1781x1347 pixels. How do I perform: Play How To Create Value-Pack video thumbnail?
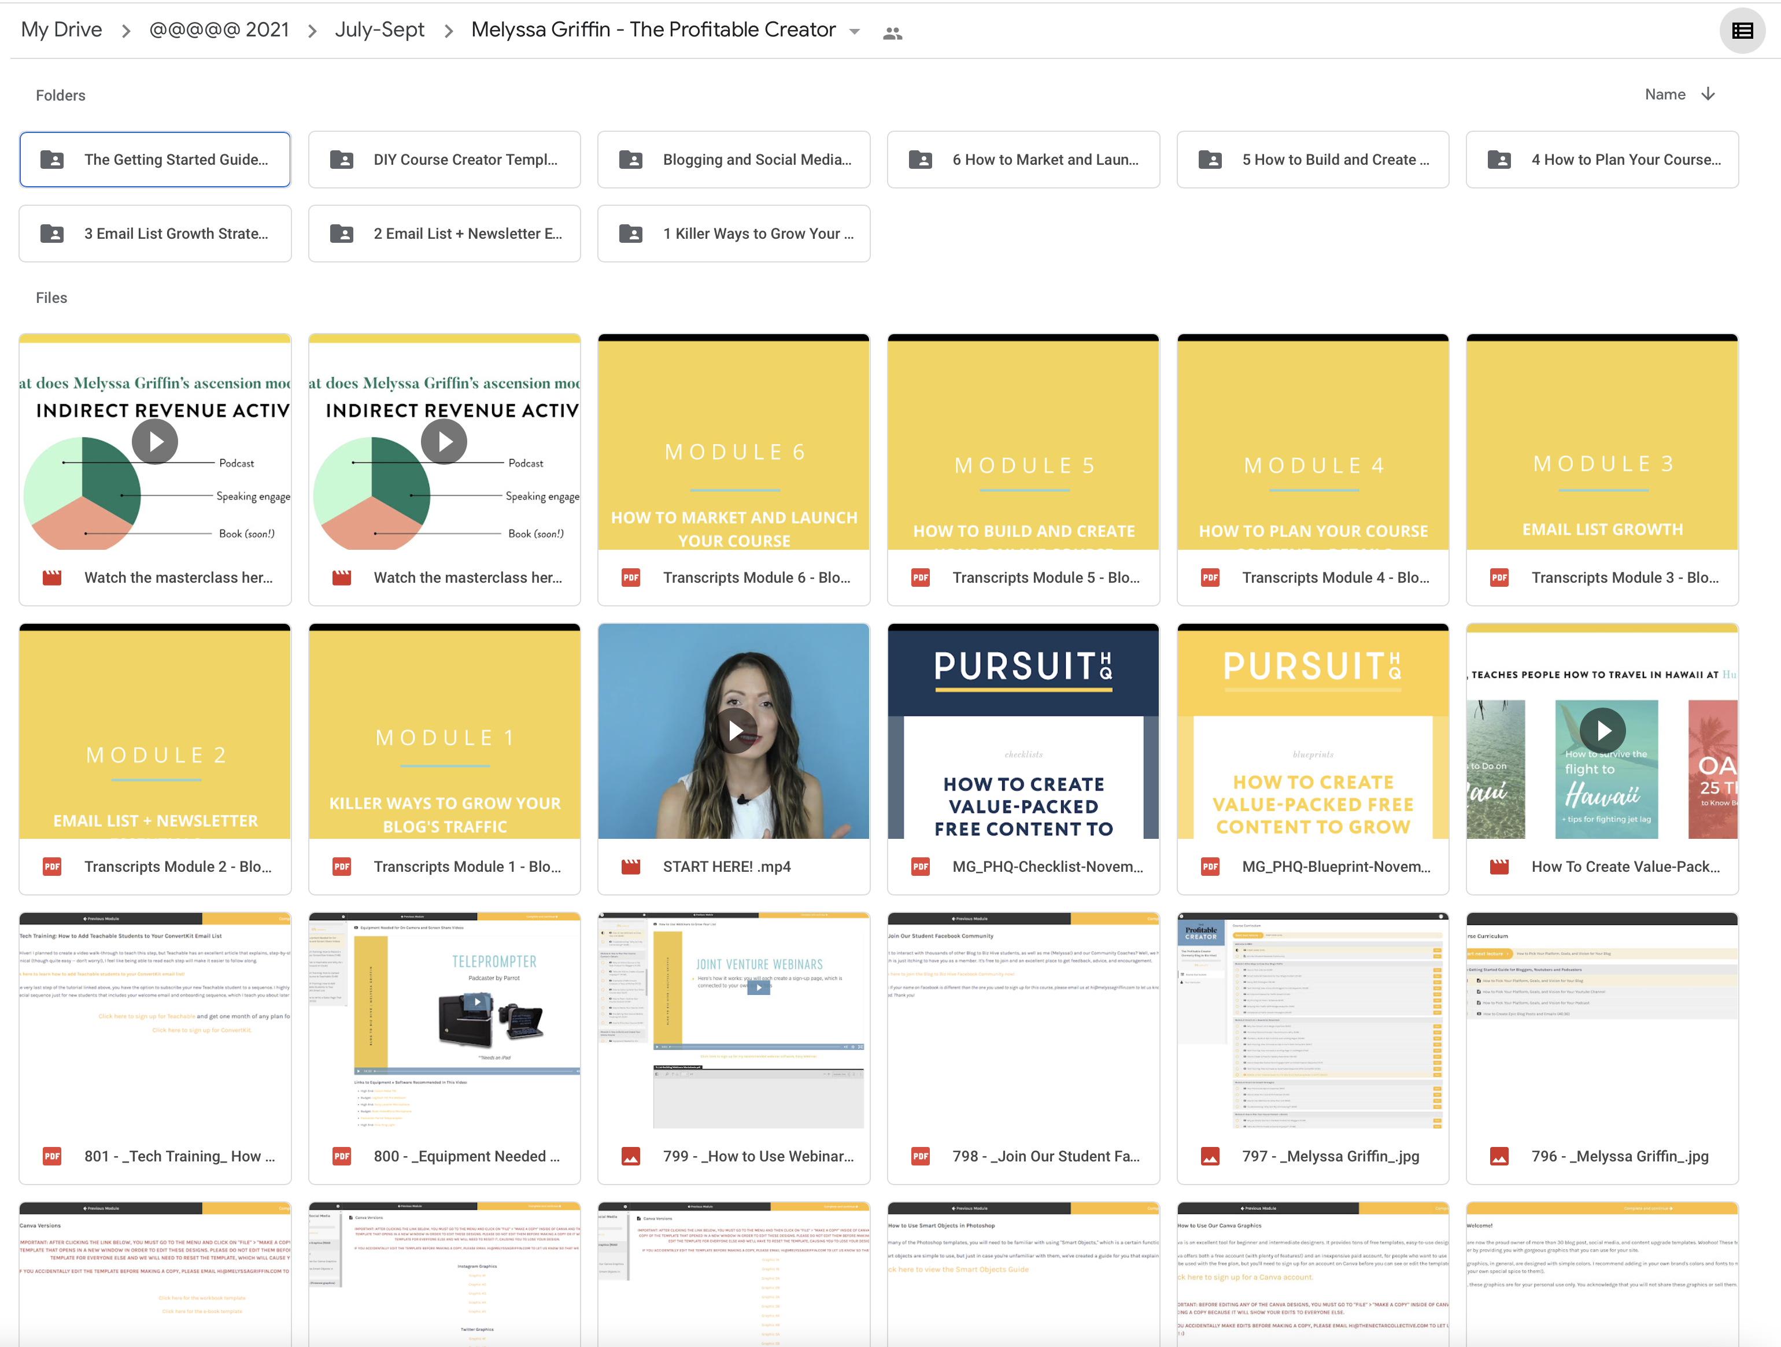[1603, 730]
